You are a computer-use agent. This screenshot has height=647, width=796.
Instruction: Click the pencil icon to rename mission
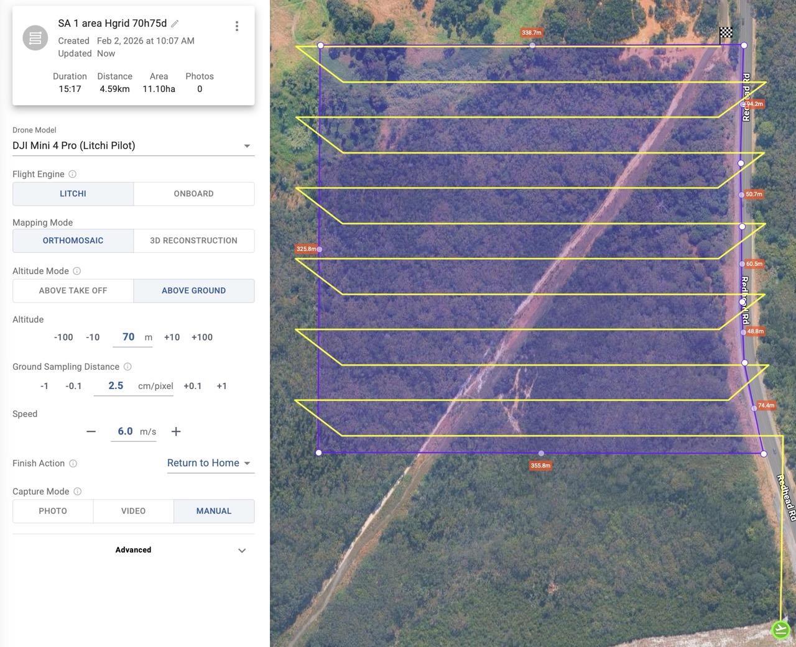[175, 24]
